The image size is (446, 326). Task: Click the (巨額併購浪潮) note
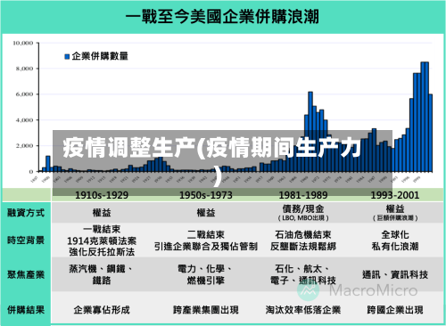395,218
